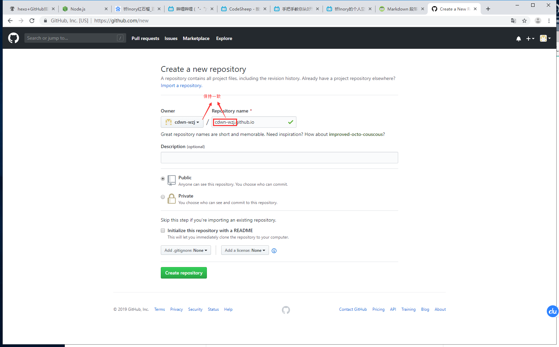
Task: Open the Add a license dropdown
Action: (x=245, y=250)
